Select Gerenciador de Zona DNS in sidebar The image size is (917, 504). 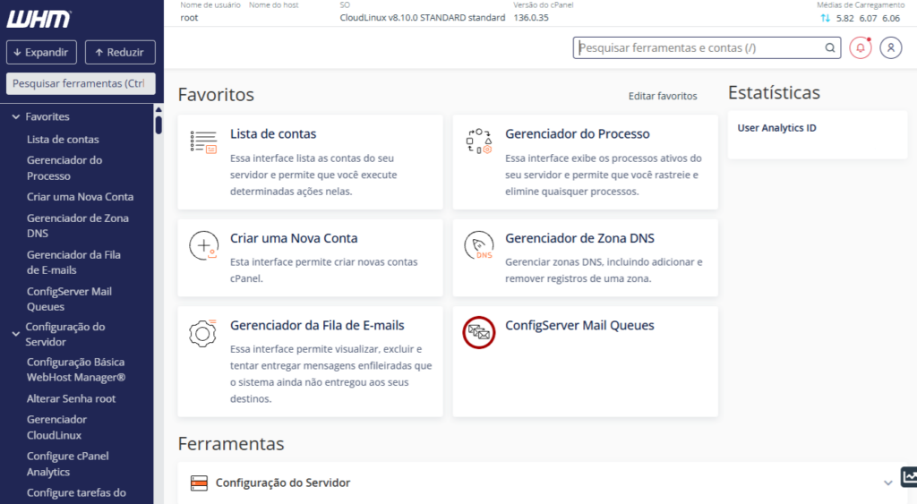(x=78, y=226)
